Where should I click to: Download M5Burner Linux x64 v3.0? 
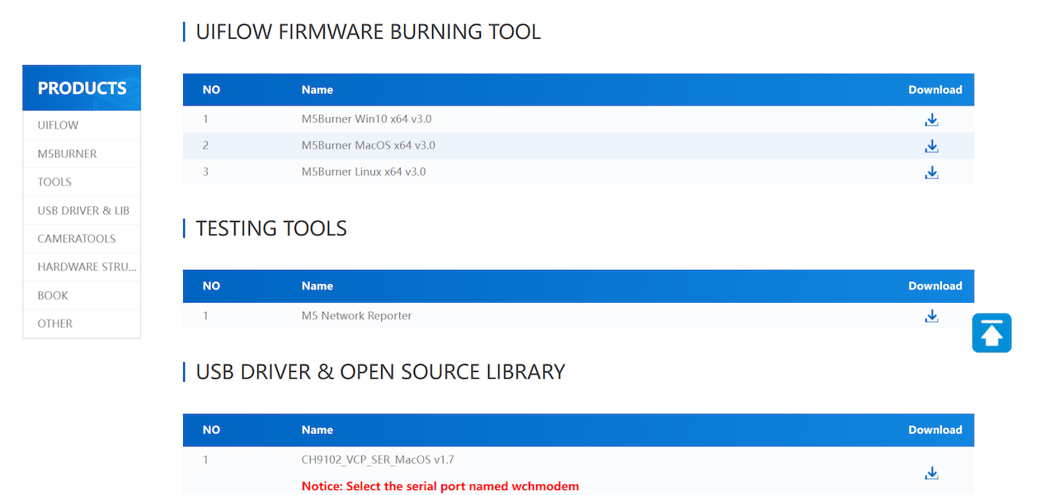pyautogui.click(x=931, y=172)
